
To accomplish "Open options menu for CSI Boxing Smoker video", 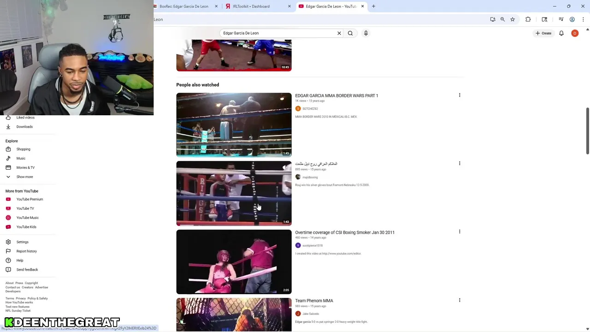I will 460,231.
